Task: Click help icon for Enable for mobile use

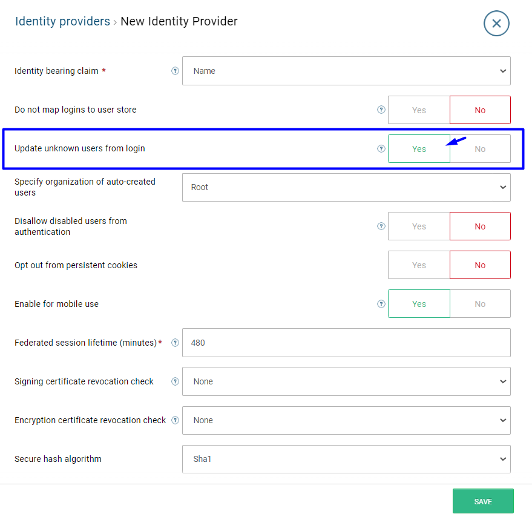Action: (x=381, y=304)
